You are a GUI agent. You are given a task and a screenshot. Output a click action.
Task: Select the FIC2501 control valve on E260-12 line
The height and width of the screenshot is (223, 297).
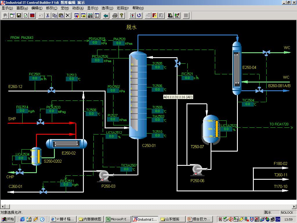click(x=52, y=91)
